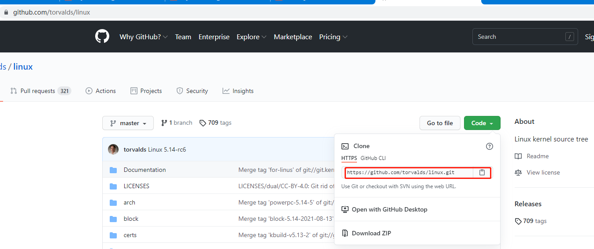This screenshot has width=594, height=249.
Task: Click the arch folder icon
Action: coord(113,203)
